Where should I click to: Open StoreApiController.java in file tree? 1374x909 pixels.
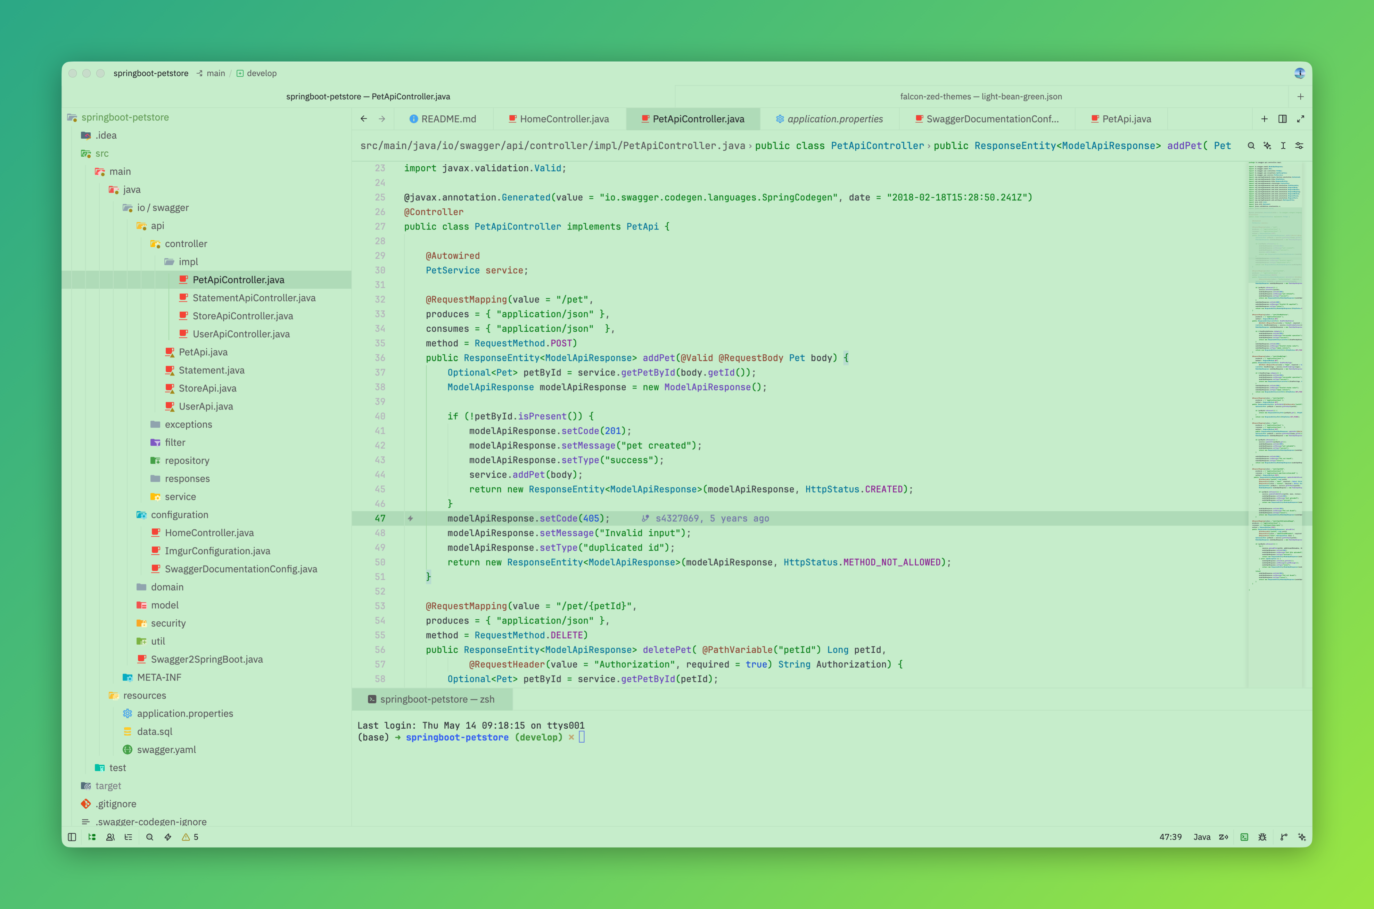click(243, 316)
